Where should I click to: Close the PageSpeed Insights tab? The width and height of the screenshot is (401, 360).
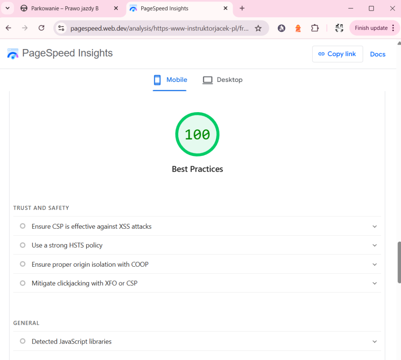coord(225,8)
